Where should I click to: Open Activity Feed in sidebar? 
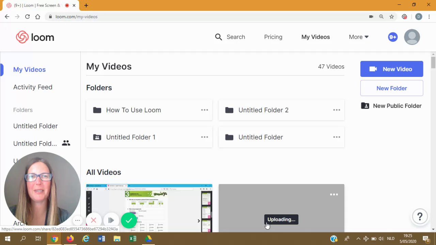click(33, 87)
